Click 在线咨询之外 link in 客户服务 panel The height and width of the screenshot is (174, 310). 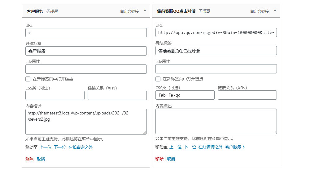[81, 147]
